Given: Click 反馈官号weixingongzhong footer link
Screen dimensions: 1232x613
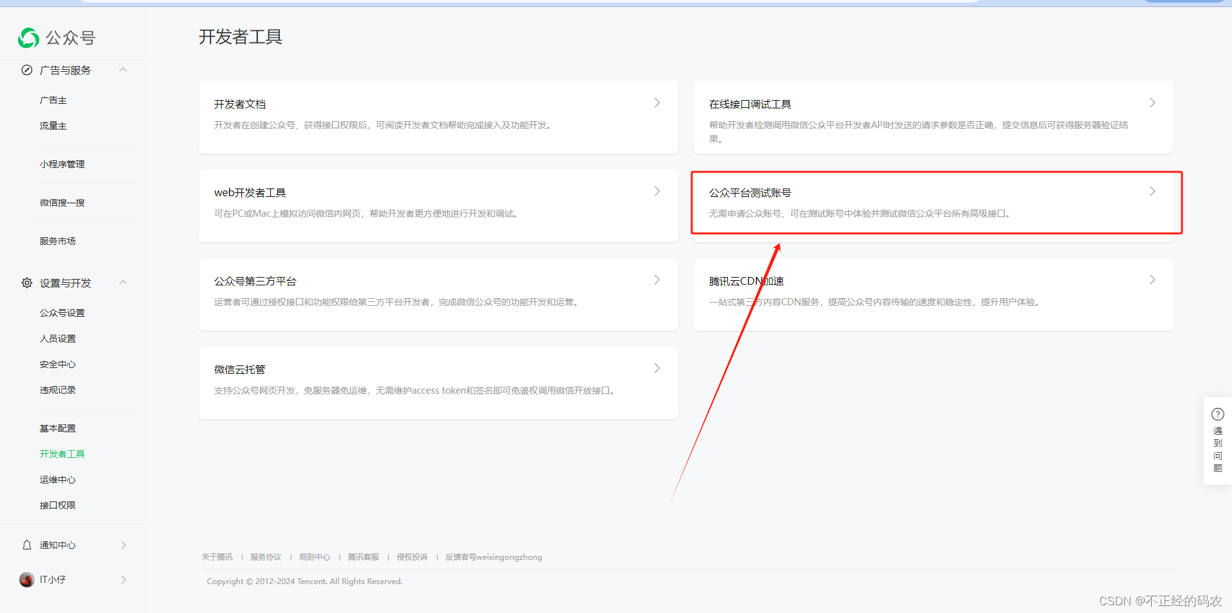Looking at the screenshot, I should tap(493, 557).
